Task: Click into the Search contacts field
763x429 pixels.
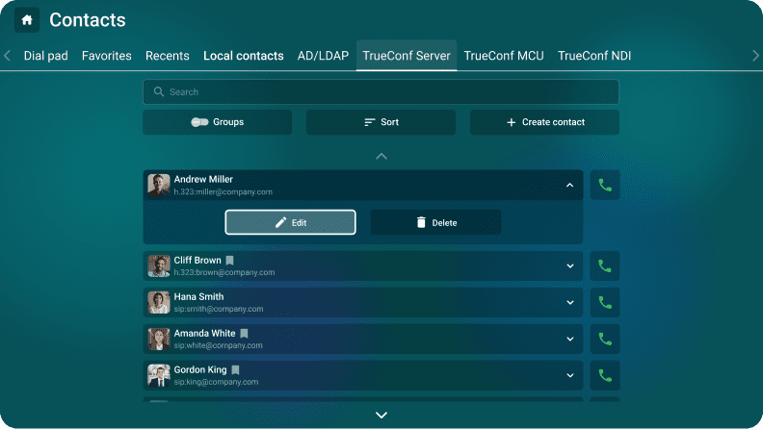Action: (381, 92)
